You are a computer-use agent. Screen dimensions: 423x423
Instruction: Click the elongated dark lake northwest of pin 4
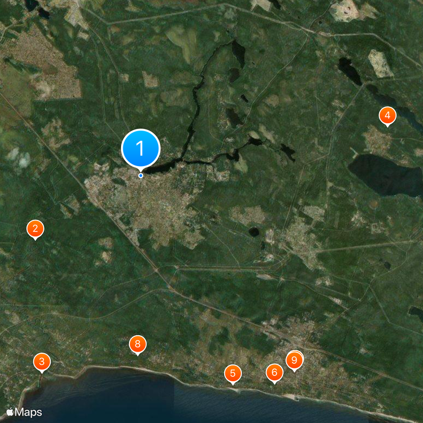350,71
